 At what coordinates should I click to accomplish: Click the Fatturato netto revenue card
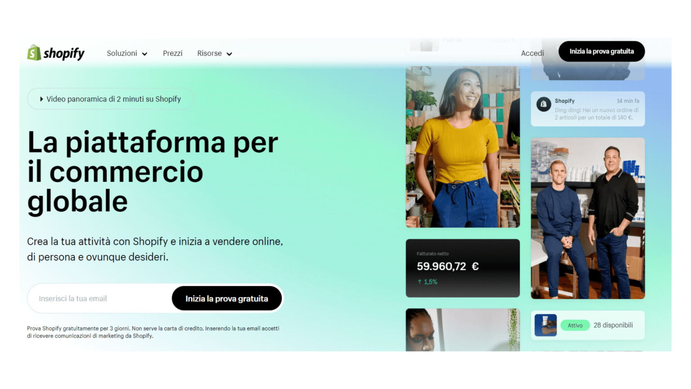click(x=462, y=268)
